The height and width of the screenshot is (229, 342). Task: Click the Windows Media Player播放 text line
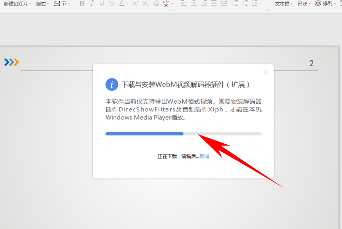pyautogui.click(x=146, y=118)
